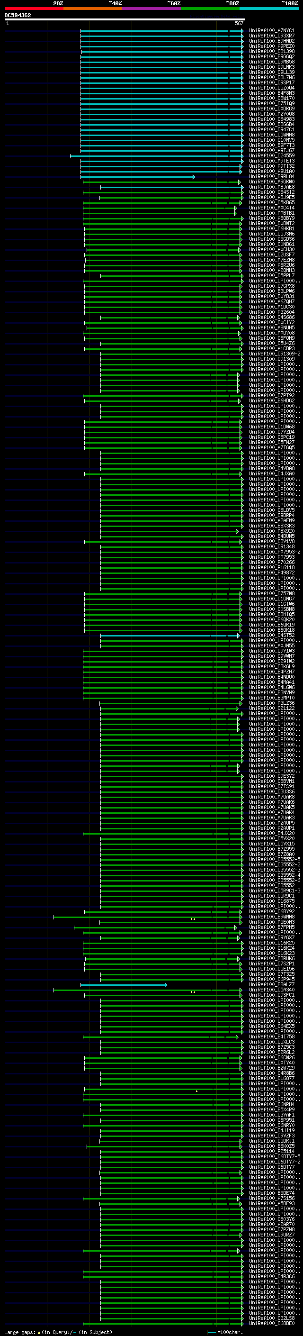The image size is (303, 1336).
Task: Select hit label UniRef100_Q16877
Action: pyautogui.click(x=271, y=1078)
